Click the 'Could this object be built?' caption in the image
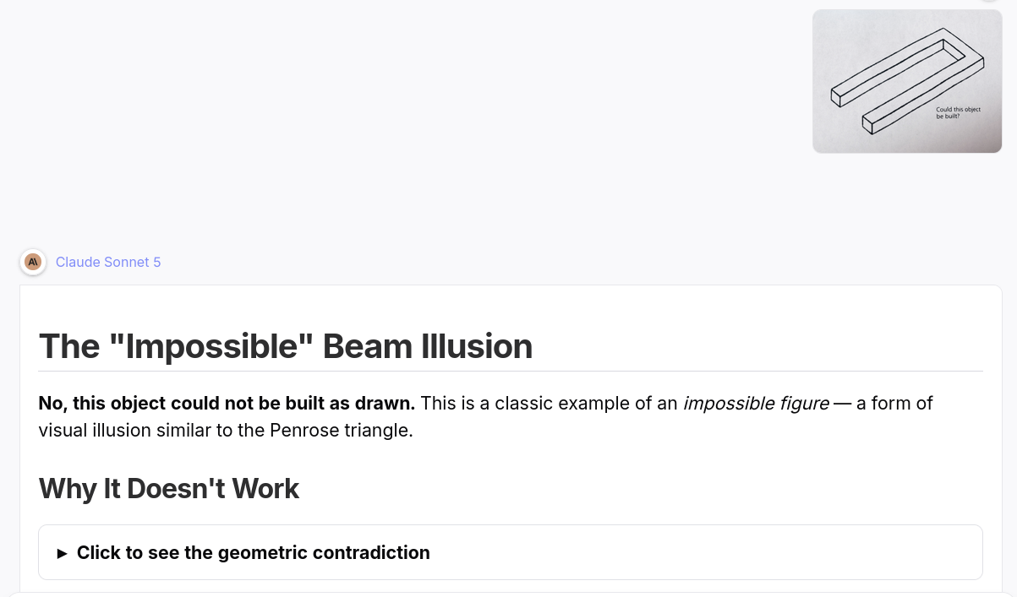 click(x=957, y=112)
